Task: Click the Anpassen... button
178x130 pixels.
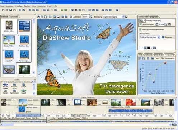Action: [x=168, y=37]
